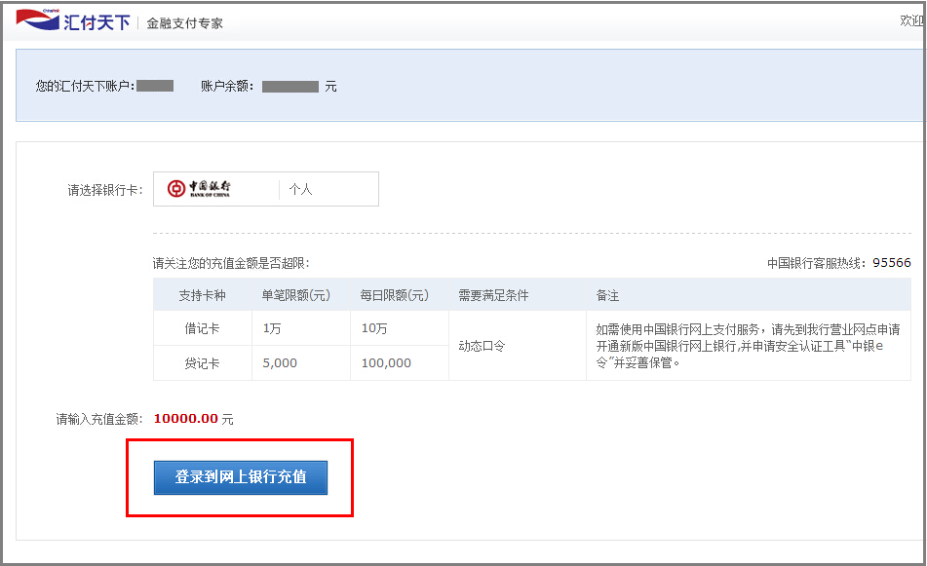Click the 登录到网上银行充值 button
Viewport: 927px width, 566px height.
[x=240, y=477]
